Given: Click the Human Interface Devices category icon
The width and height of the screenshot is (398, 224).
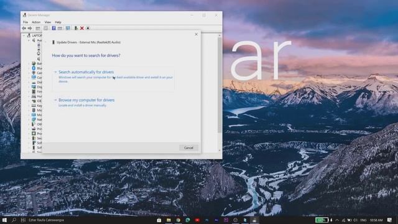Looking at the screenshot, I should (x=34, y=96).
